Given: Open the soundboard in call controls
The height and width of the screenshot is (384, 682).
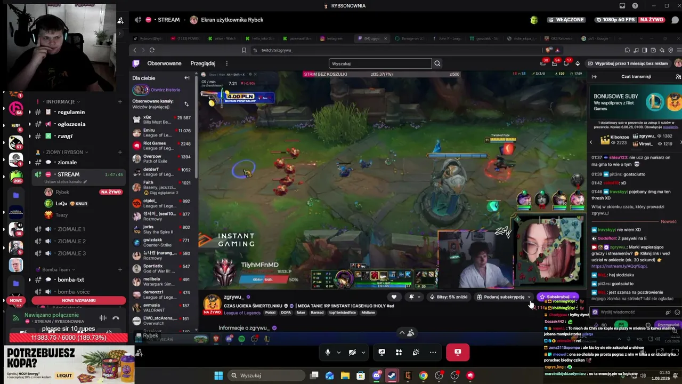Looking at the screenshot, I should [x=416, y=352].
